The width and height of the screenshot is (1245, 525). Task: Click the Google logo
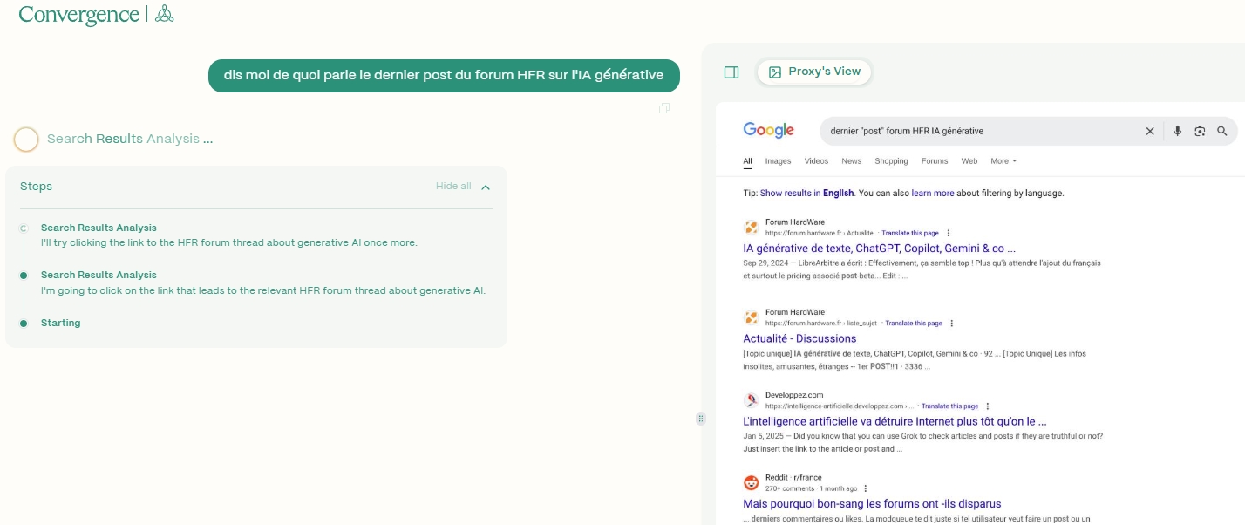(x=768, y=131)
